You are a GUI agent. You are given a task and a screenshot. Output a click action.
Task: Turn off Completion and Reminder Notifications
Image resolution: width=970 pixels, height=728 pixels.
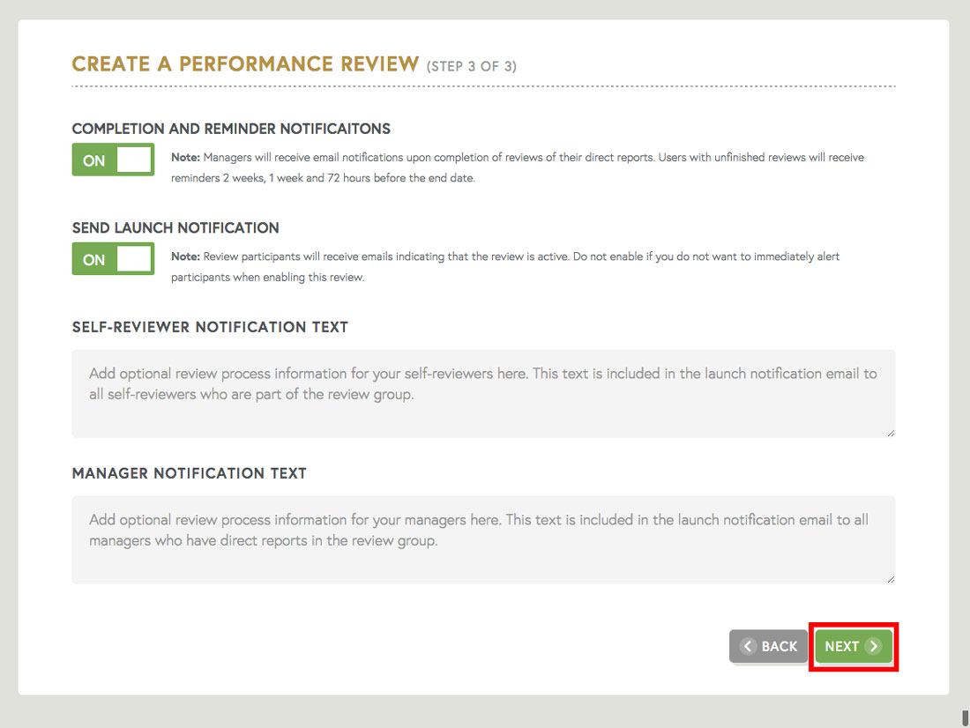(x=113, y=160)
